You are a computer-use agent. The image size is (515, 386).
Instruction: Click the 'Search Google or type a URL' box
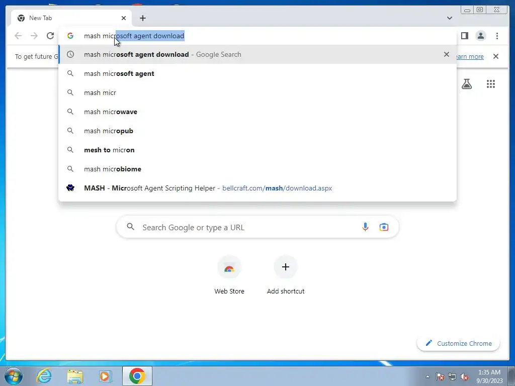257,227
